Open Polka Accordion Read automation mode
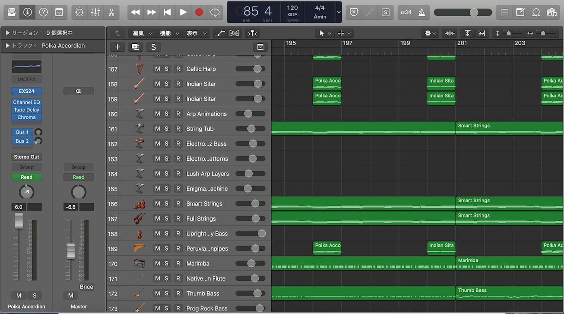The width and height of the screenshot is (564, 314). point(26,177)
